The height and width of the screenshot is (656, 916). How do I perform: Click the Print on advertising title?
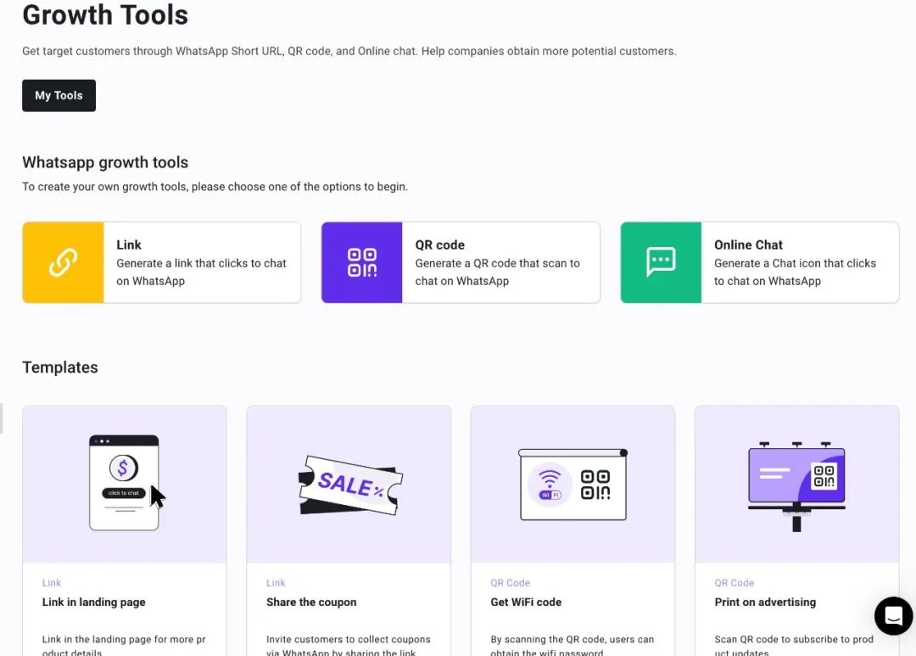[x=765, y=603]
